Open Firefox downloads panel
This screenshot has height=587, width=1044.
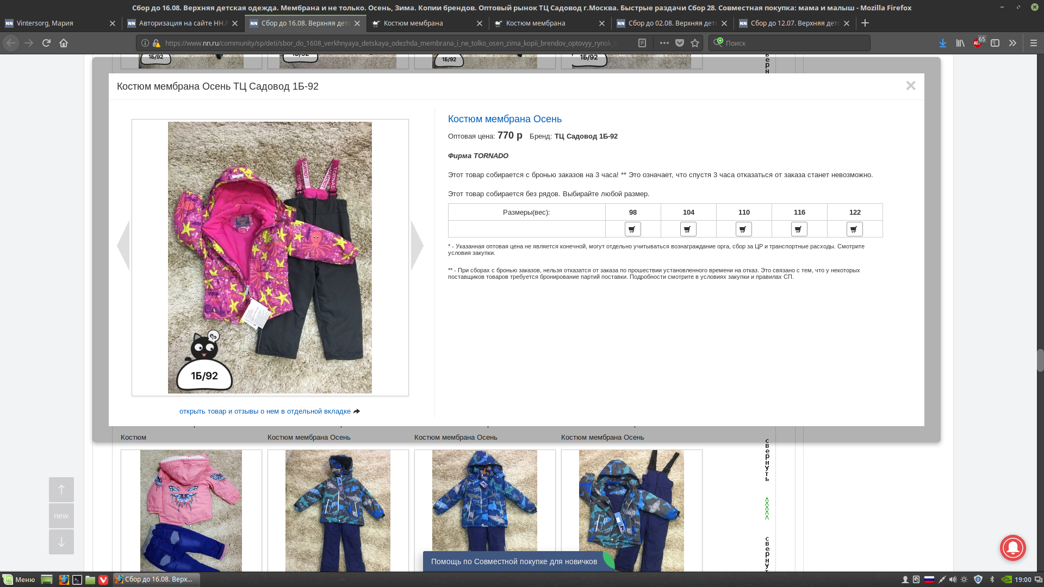(943, 43)
